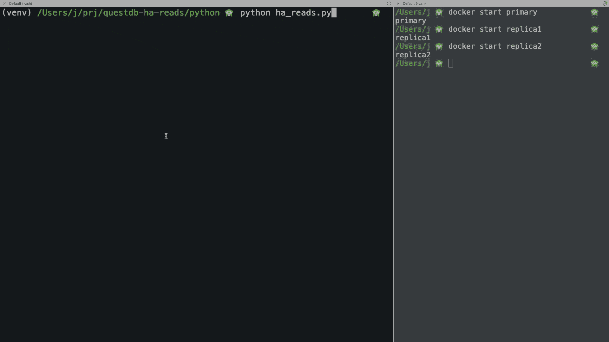Image resolution: width=609 pixels, height=342 pixels.
Task: Click left pane's title bar close icon
Action: tap(4, 3)
